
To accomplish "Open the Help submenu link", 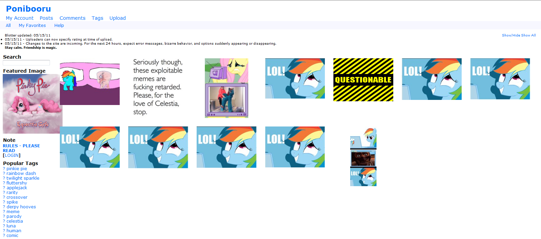I will [59, 25].
